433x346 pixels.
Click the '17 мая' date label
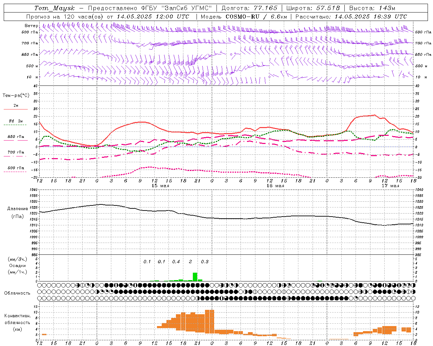click(390, 186)
